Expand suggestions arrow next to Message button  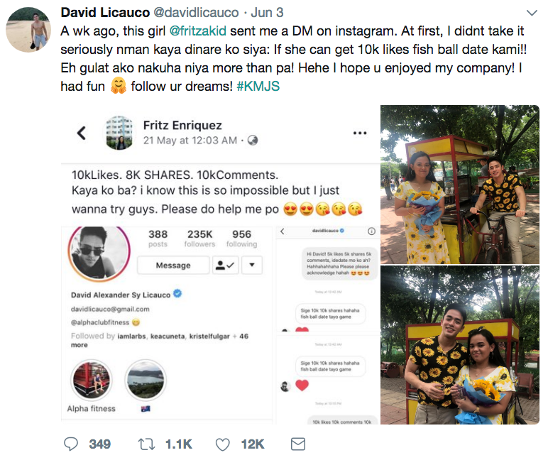tap(251, 265)
